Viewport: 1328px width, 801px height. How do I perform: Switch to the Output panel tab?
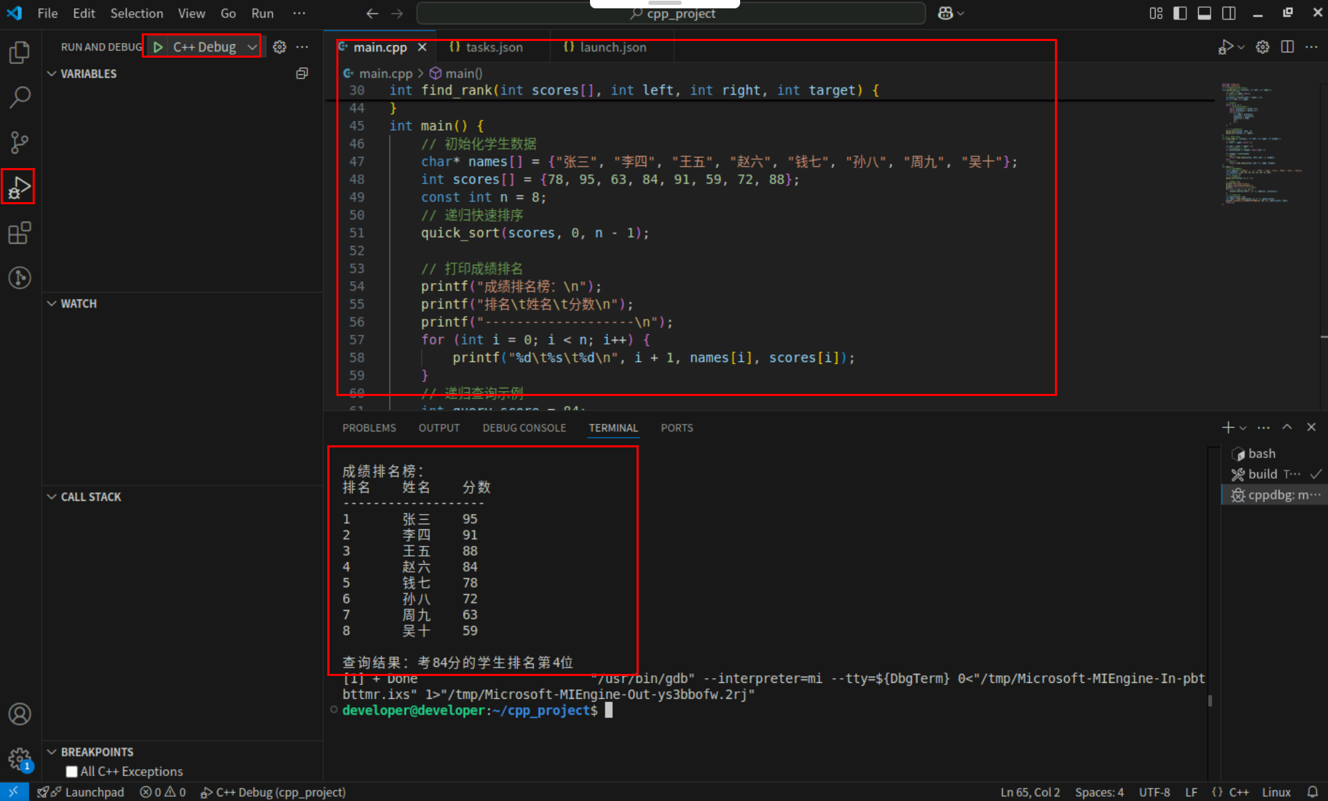pyautogui.click(x=439, y=428)
